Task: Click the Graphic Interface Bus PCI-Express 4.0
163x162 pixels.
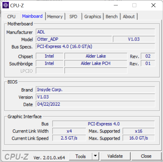Action: pos(104,124)
